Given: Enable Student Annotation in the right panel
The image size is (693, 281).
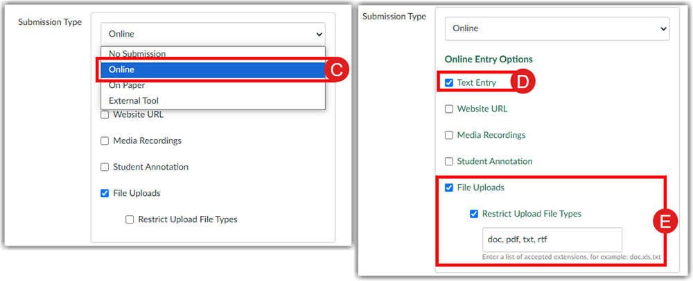Looking at the screenshot, I should 449,162.
